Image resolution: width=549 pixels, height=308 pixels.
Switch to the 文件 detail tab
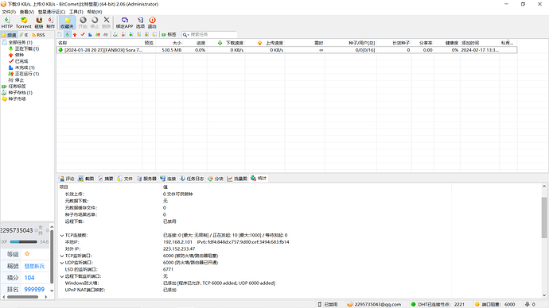(x=125, y=179)
